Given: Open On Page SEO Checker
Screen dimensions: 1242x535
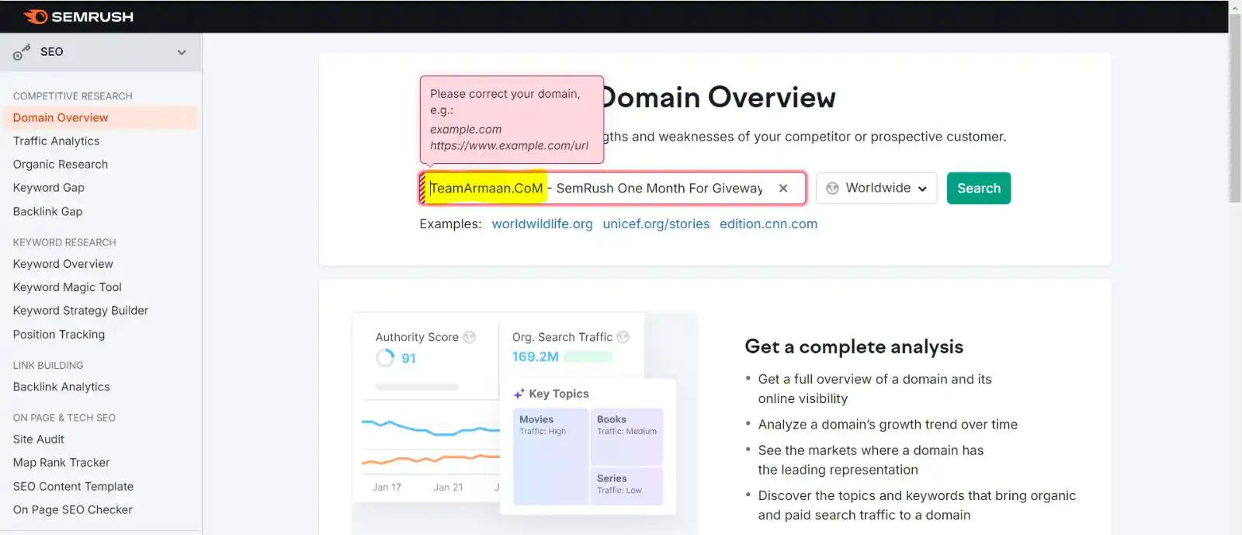Looking at the screenshot, I should [72, 509].
